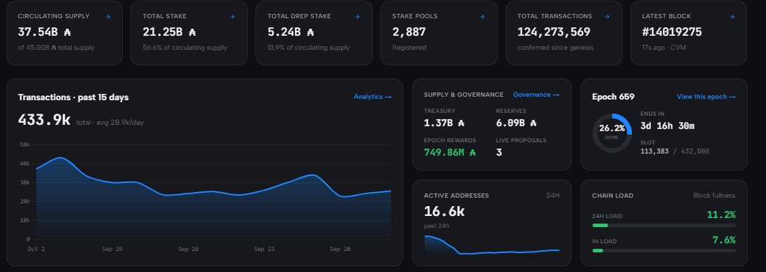Click the 21.25B total stake value
This screenshot has height=272, width=766.
point(169,32)
